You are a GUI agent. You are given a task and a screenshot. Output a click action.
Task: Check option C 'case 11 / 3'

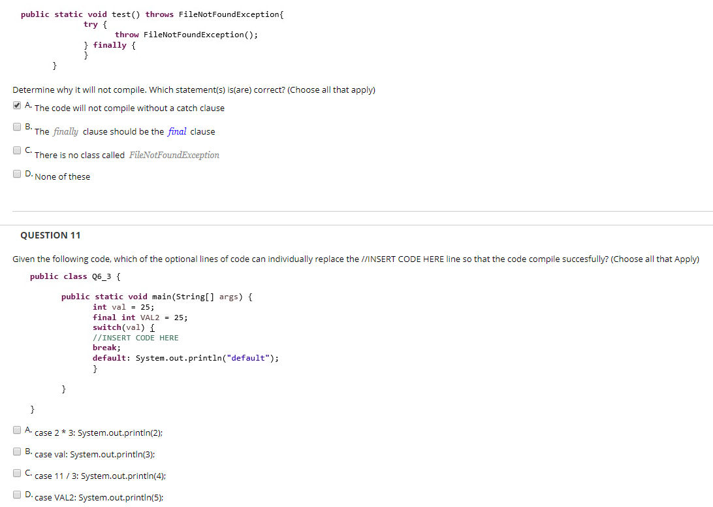point(16,472)
